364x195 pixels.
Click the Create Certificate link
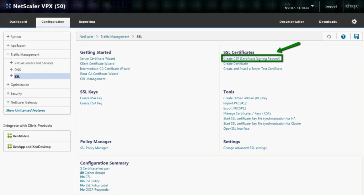coord(235,64)
